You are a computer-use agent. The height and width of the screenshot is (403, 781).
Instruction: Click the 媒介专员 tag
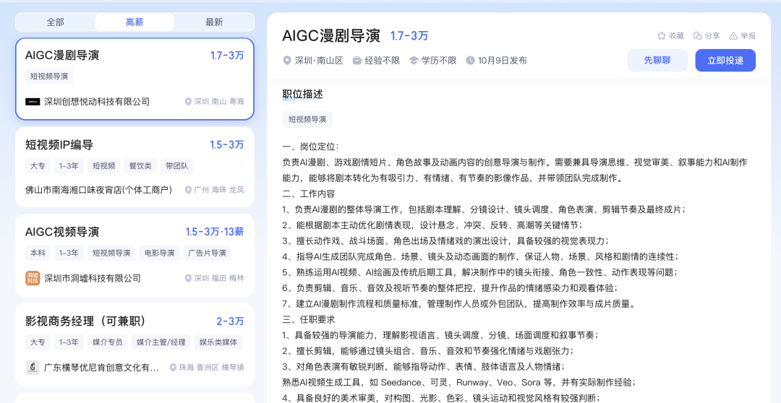coord(107,342)
